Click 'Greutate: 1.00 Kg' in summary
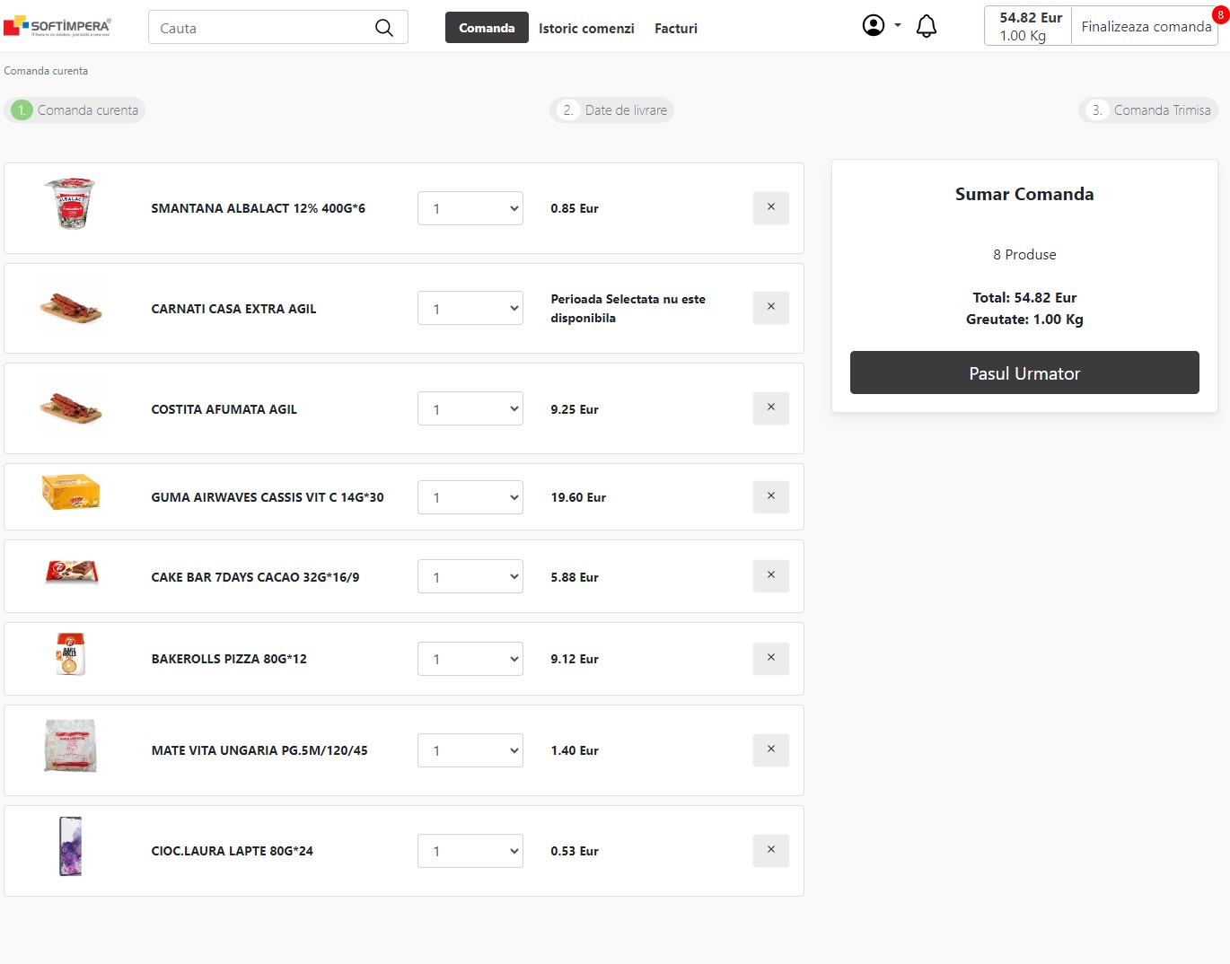 (1024, 320)
